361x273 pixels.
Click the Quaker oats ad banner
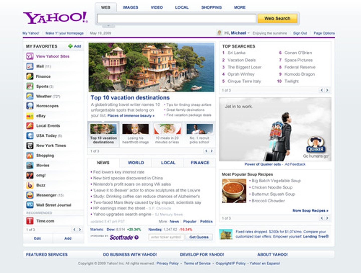(275, 129)
